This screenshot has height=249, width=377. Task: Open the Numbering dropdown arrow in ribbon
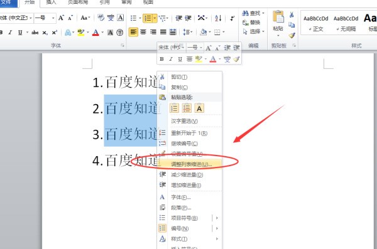pyautogui.click(x=155, y=18)
